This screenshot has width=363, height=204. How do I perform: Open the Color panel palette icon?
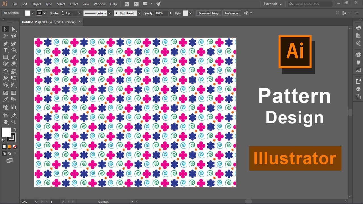(x=358, y=28)
